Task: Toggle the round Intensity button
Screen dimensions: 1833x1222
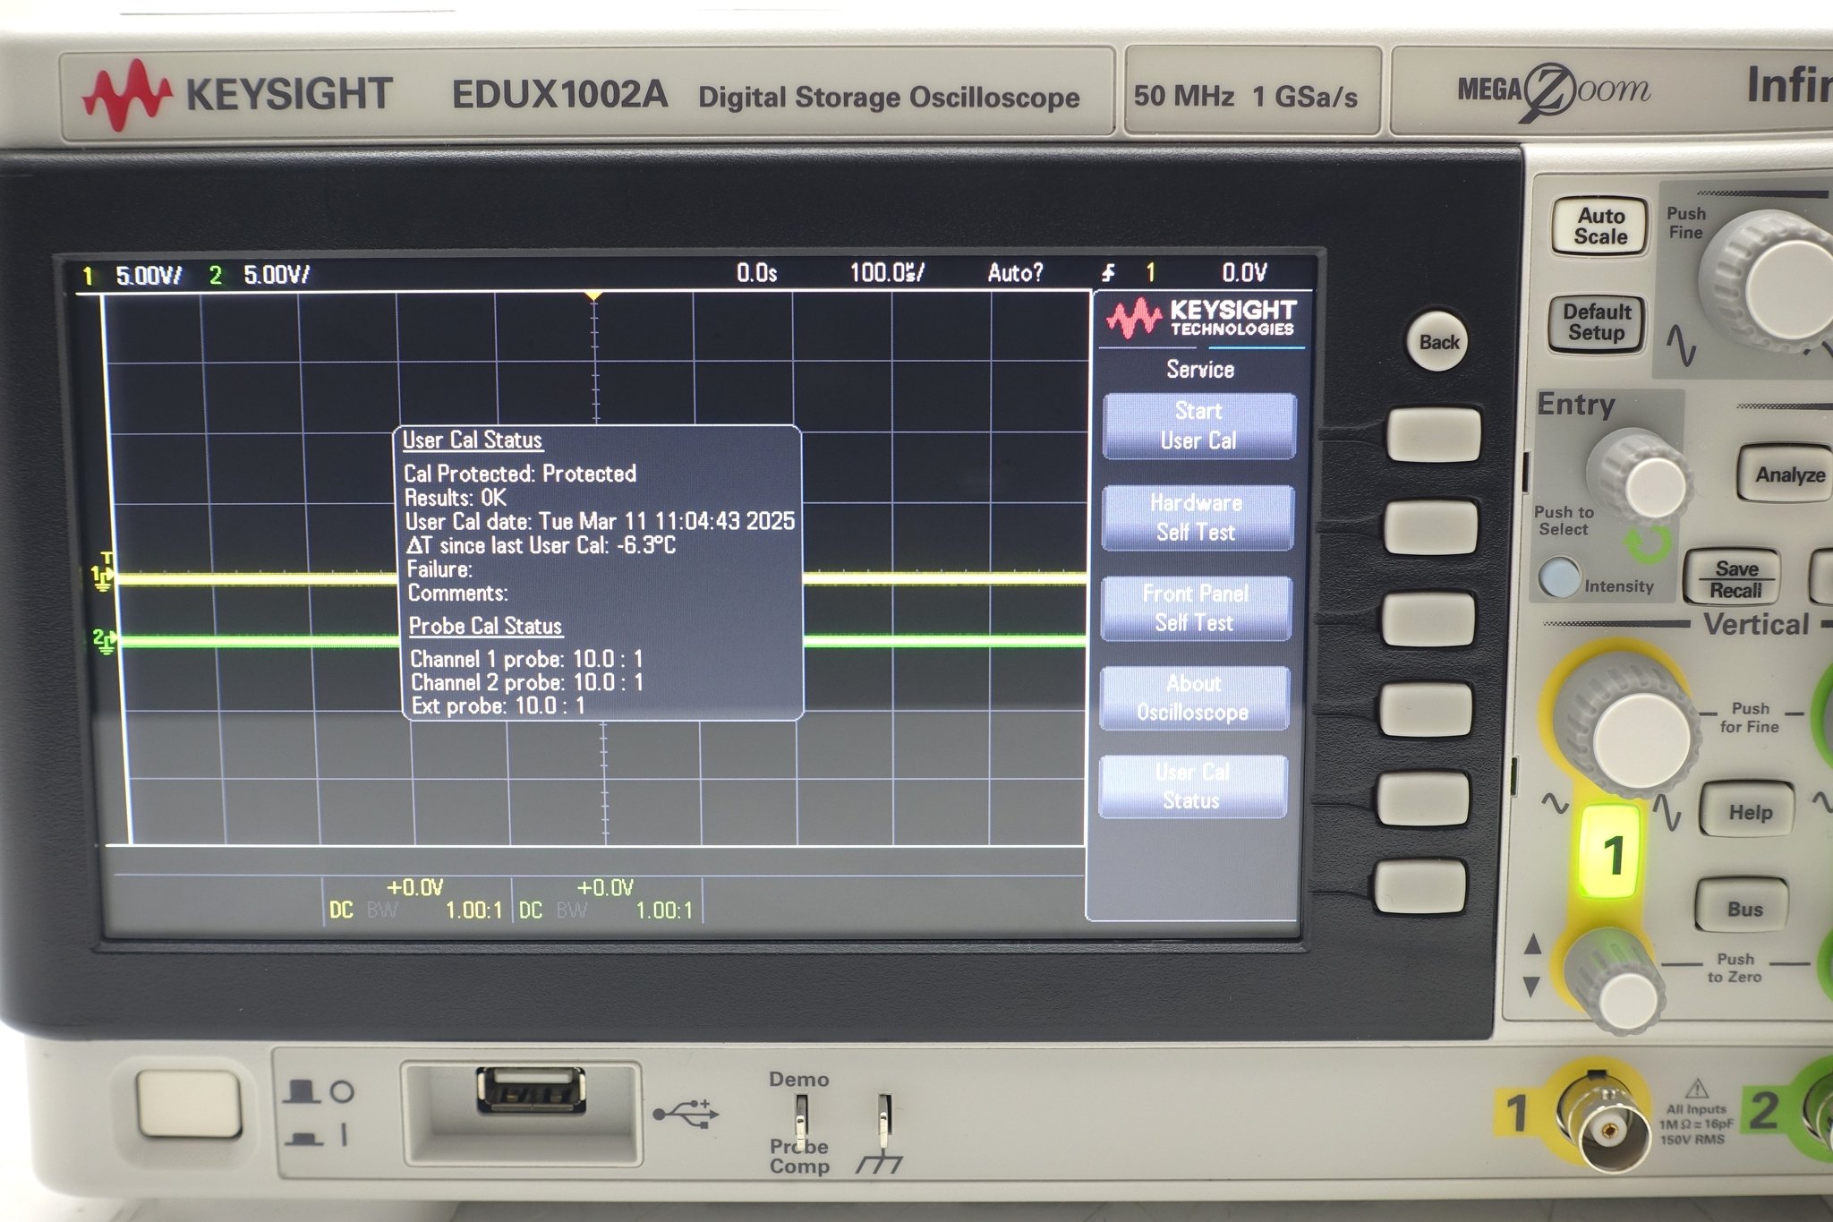Action: (1560, 578)
